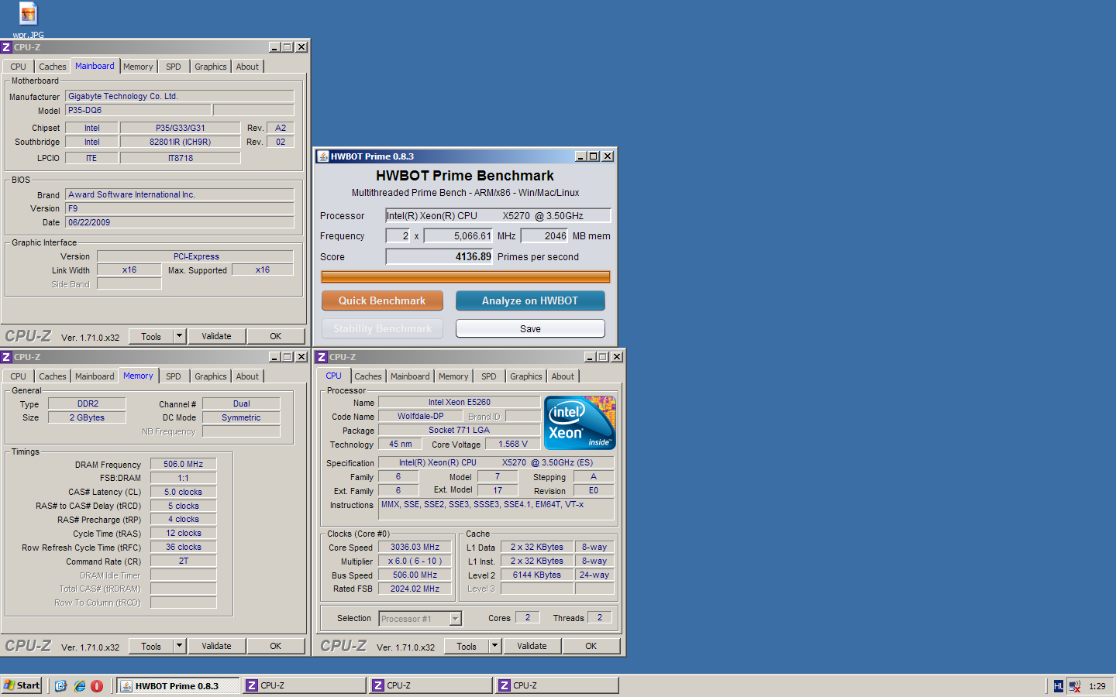Click the 1:29 system clock
The width and height of the screenshot is (1116, 697).
(x=1097, y=686)
